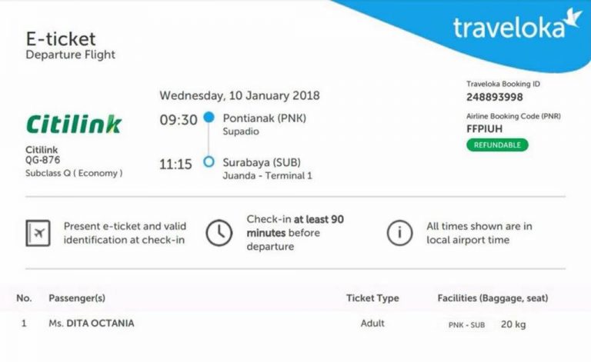The height and width of the screenshot is (362, 591).
Task: Click the Citilink airline logo
Action: (x=74, y=124)
